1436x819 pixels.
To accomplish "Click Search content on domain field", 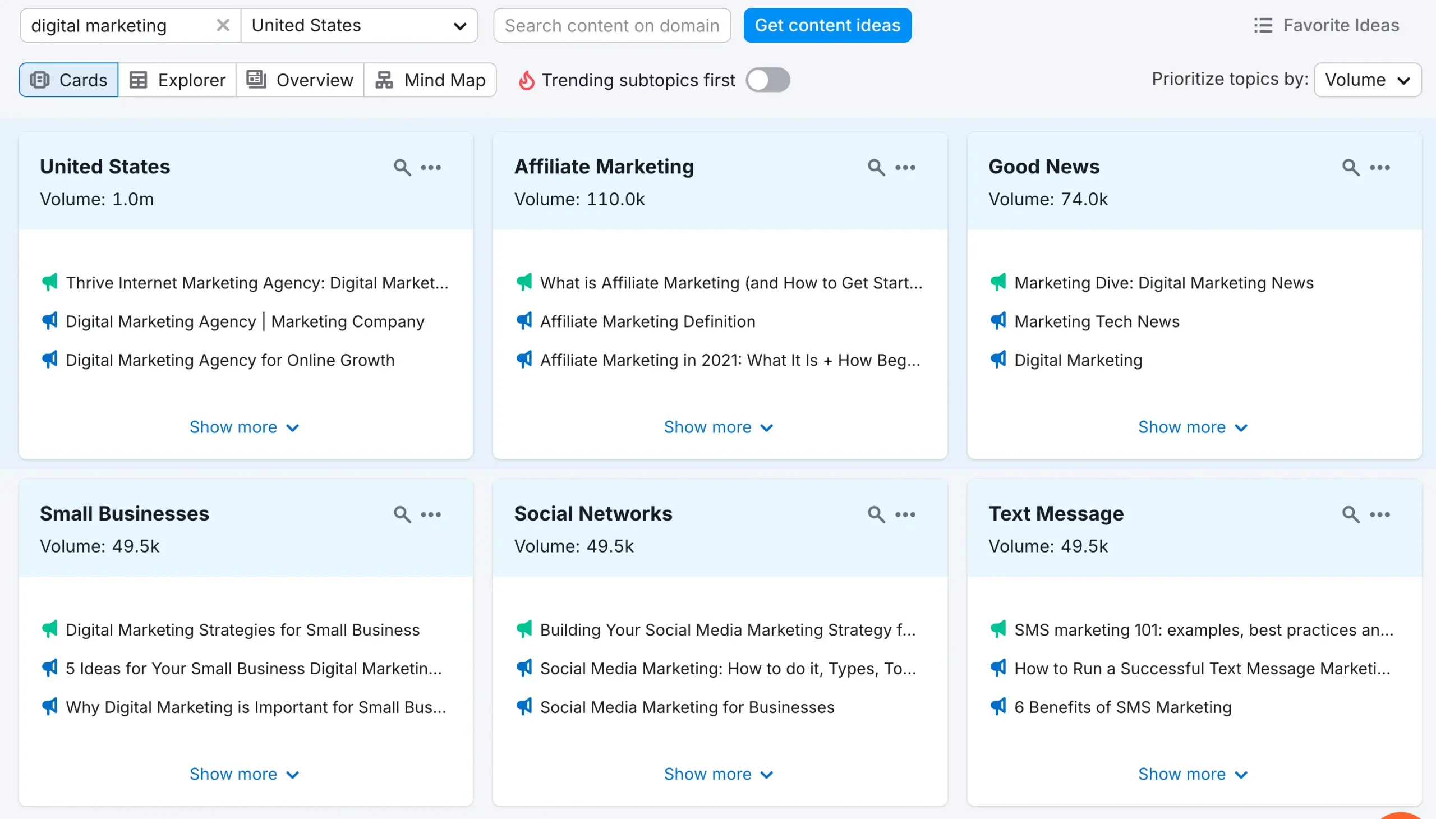I will click(611, 25).
